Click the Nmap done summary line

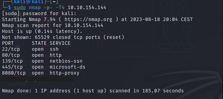click(93, 91)
